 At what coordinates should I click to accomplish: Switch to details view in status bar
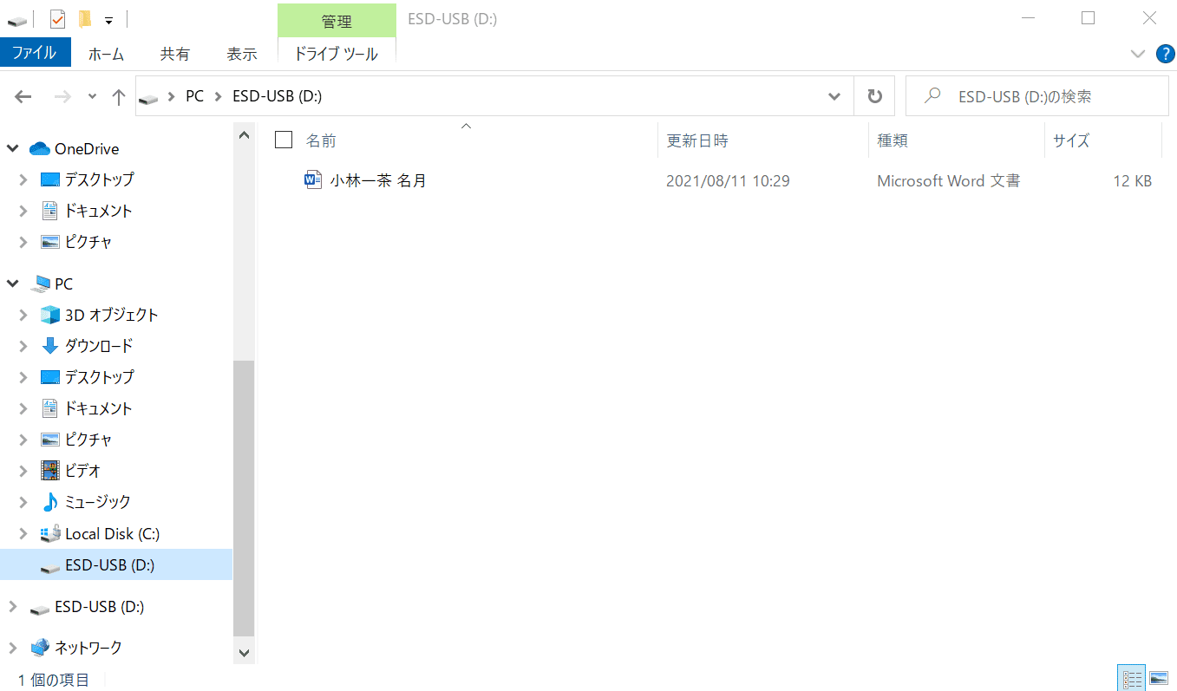1132,679
